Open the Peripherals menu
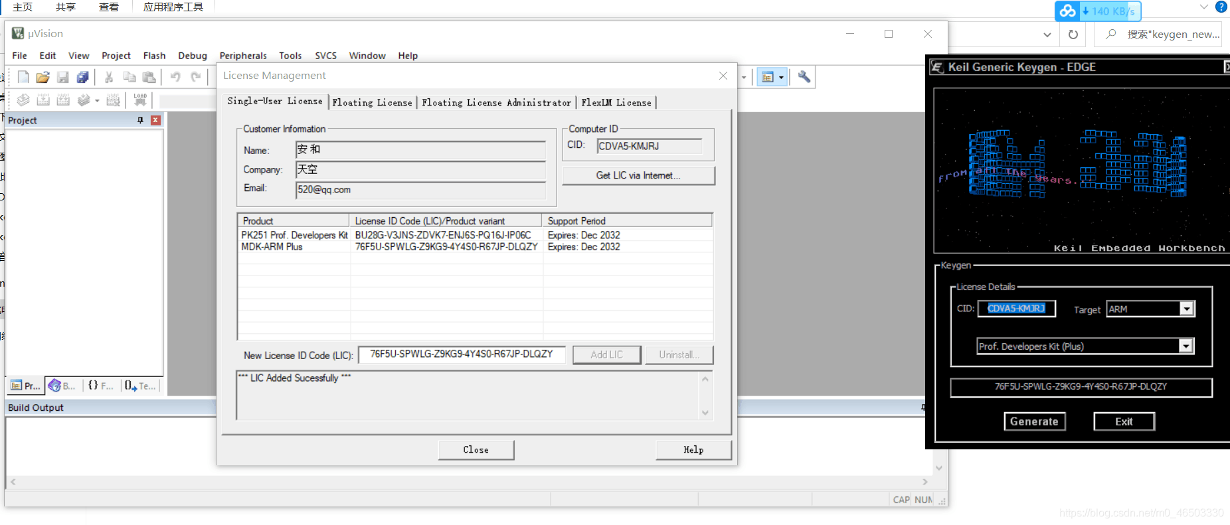This screenshot has width=1230, height=525. (x=243, y=56)
